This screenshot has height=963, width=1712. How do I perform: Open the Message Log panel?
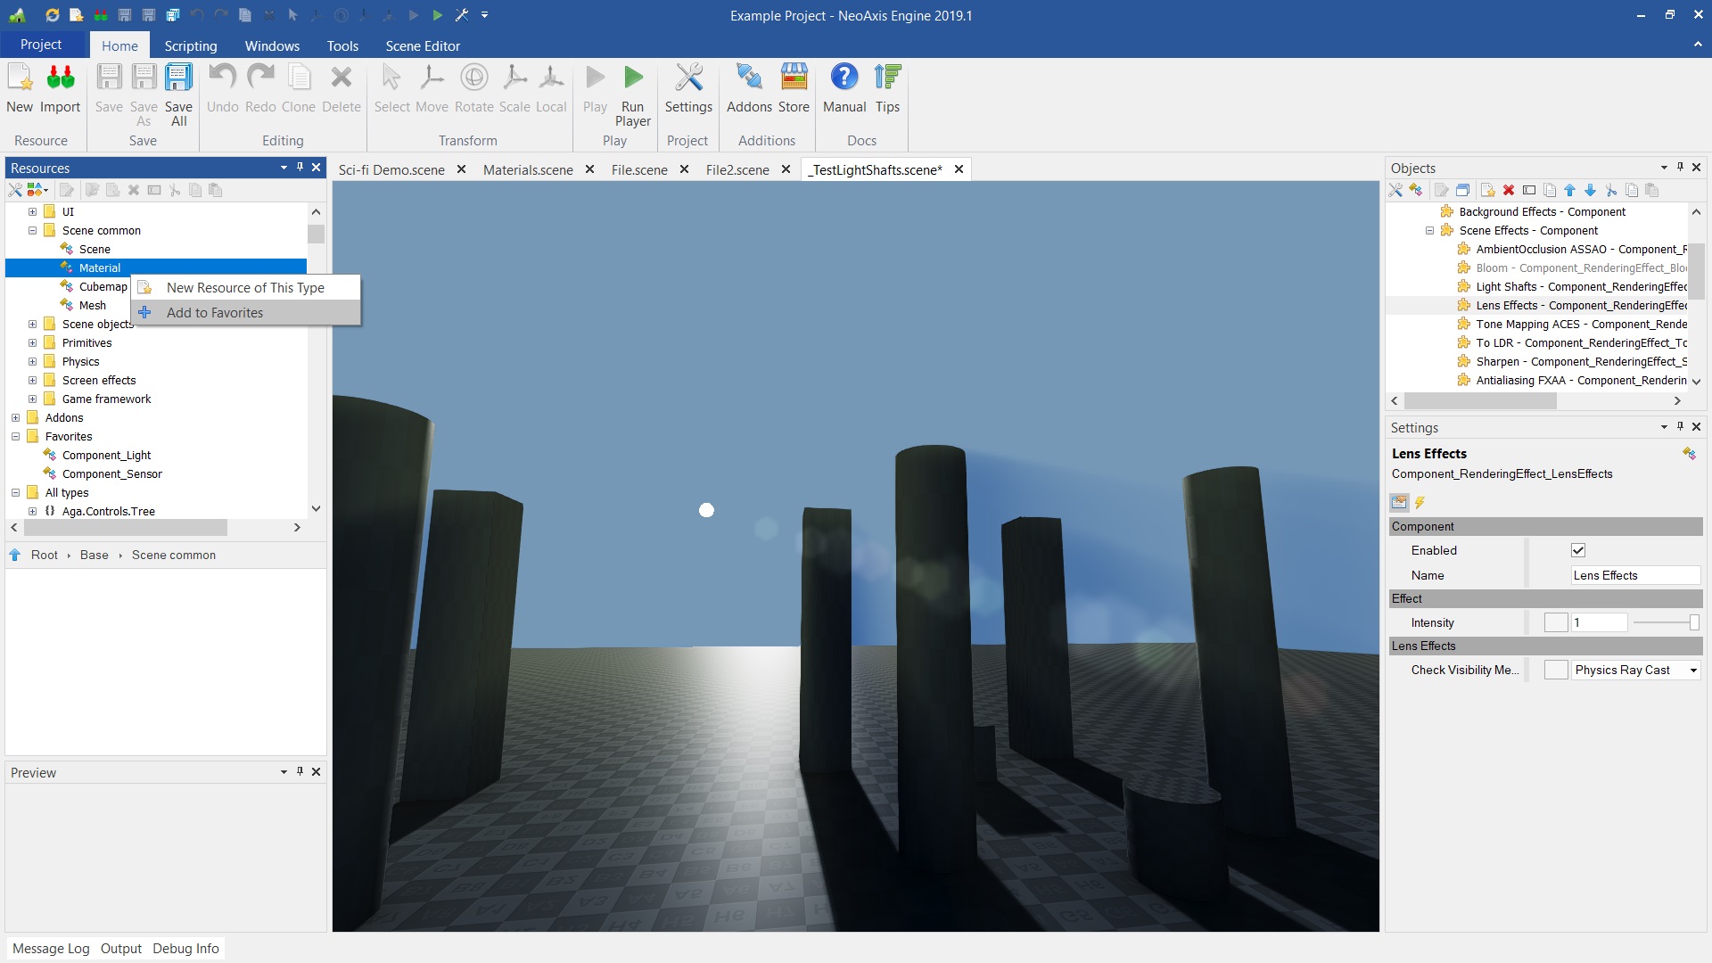coord(51,948)
